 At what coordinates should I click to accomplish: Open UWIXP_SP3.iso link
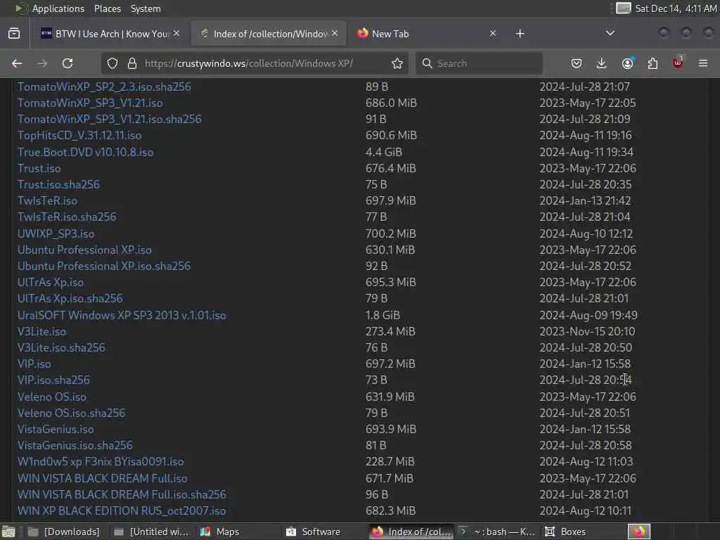(x=56, y=233)
